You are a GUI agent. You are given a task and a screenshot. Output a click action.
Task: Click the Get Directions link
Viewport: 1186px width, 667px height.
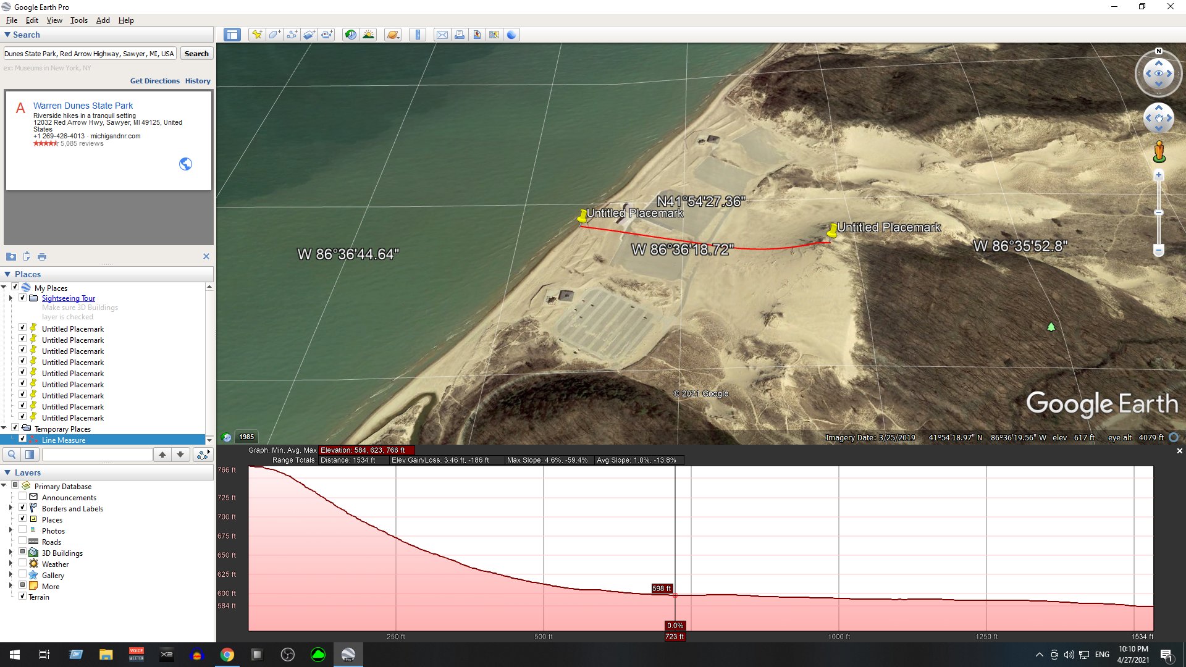pos(154,81)
